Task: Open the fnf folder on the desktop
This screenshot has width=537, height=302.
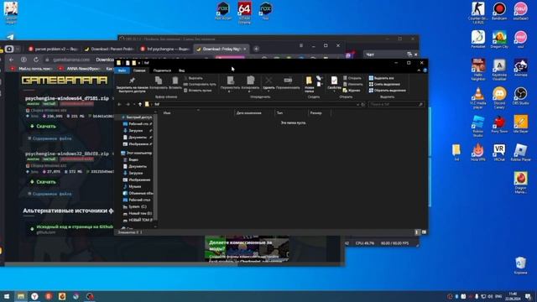Action: coord(456,153)
